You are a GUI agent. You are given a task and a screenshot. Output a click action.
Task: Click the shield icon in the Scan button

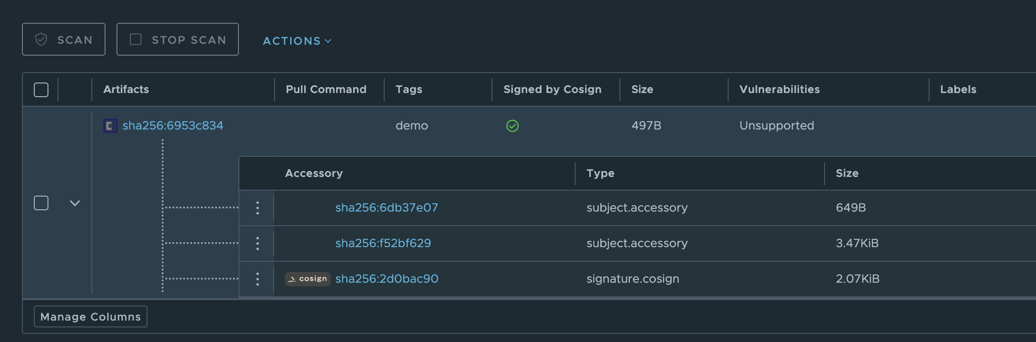[x=41, y=40]
